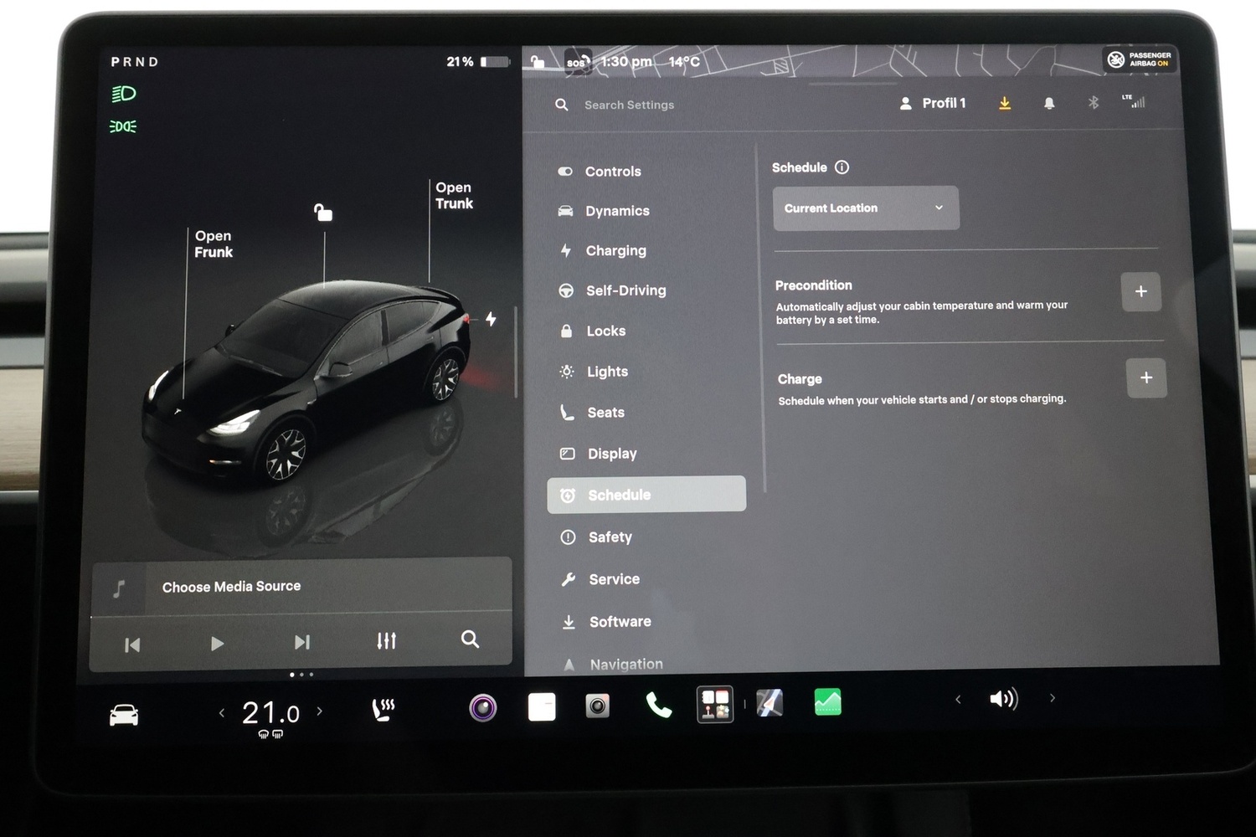Tap the LTE signal strength icon

click(x=1133, y=101)
